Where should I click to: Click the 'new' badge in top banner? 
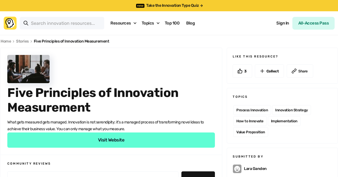pos(140,6)
